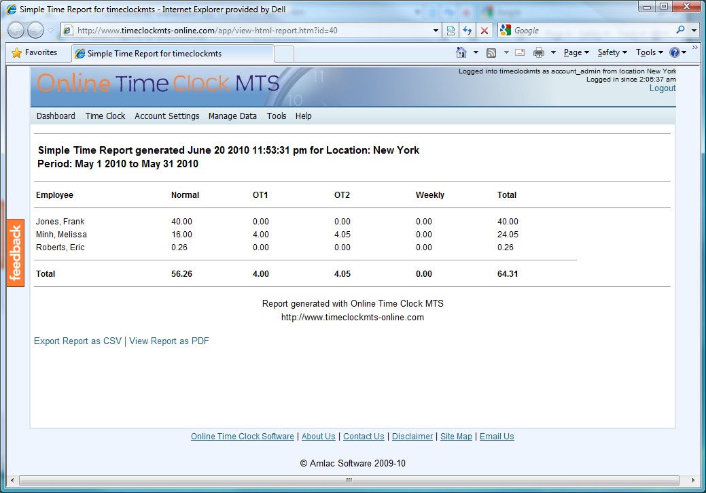Image resolution: width=706 pixels, height=493 pixels.
Task: Click the Export Report as CSV link
Action: point(78,341)
